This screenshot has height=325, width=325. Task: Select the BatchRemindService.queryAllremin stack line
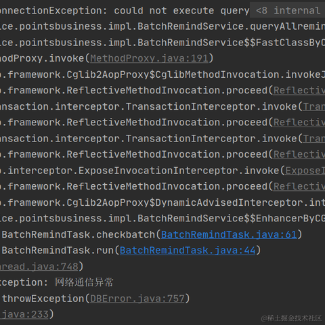point(162,26)
